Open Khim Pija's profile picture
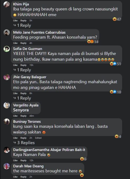The image size is (130, 179). 7,4
